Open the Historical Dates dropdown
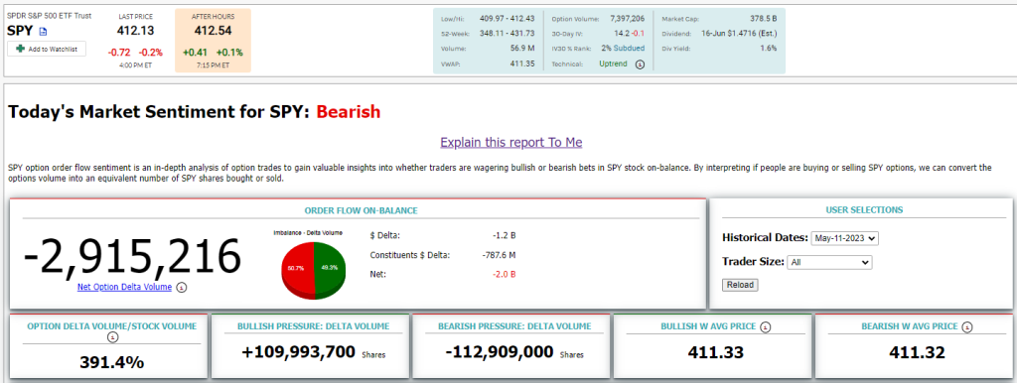The image size is (1017, 383). tap(844, 238)
